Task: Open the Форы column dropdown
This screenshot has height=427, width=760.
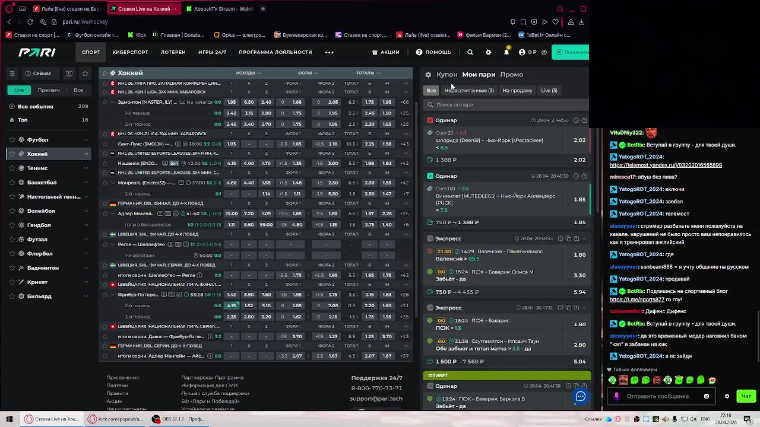Action: 308,73
